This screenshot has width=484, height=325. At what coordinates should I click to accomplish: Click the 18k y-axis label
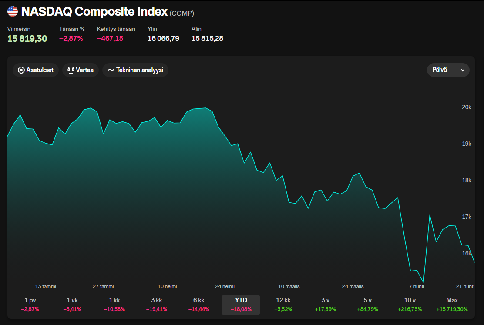(467, 180)
